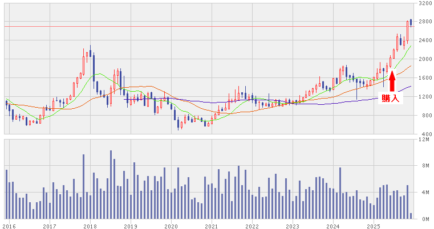Click the 2020 year axis label
Screen dimensions: 434x229
click(x=171, y=225)
